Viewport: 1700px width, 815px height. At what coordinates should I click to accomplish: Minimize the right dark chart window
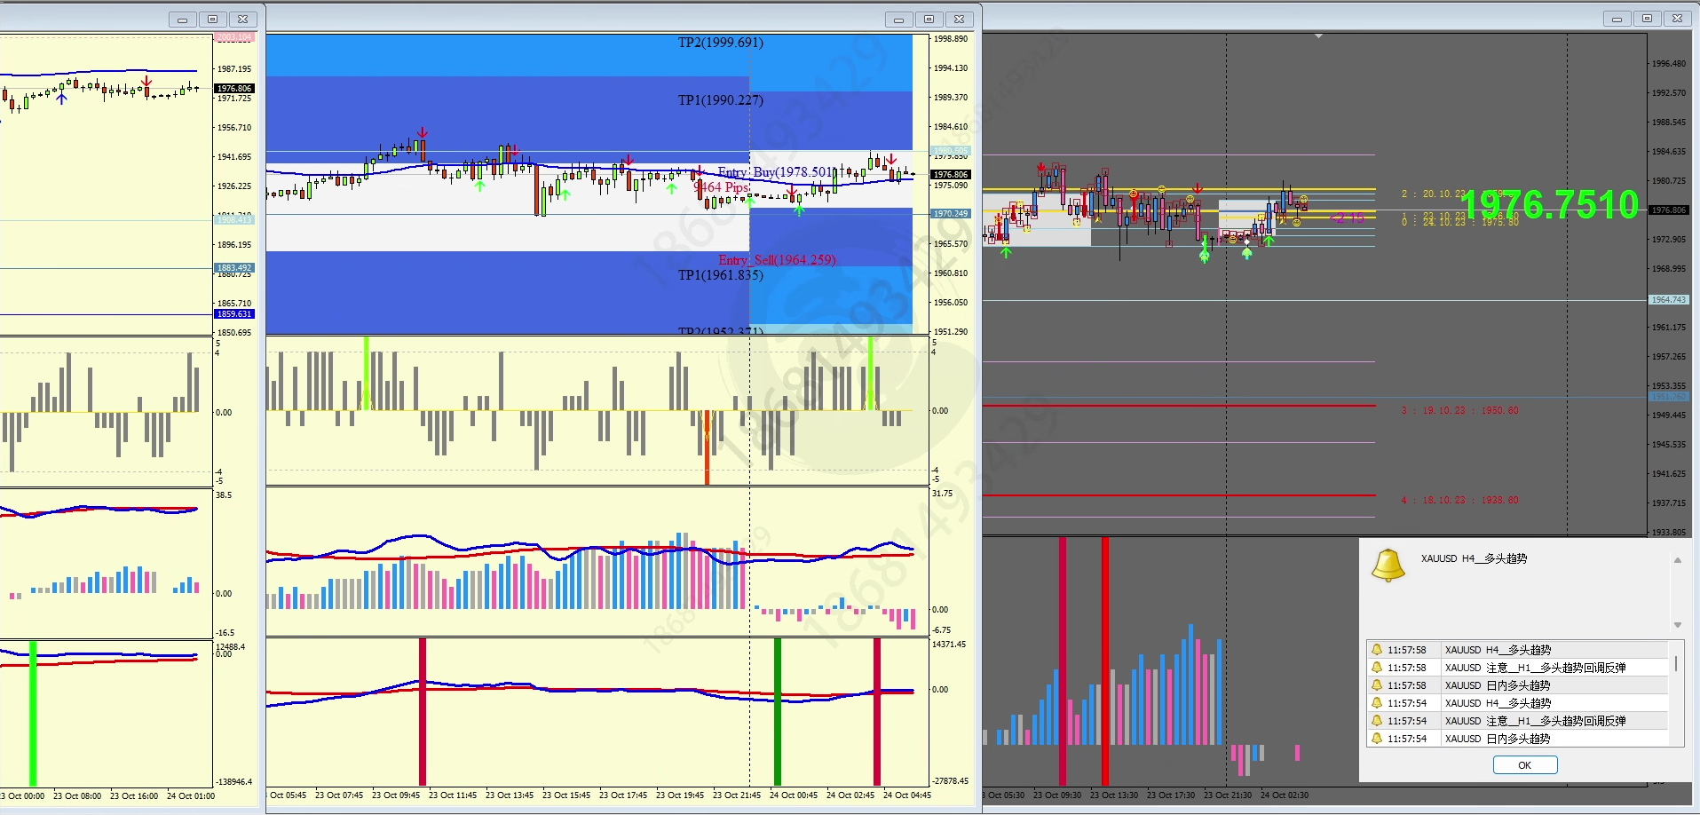pos(1617,19)
